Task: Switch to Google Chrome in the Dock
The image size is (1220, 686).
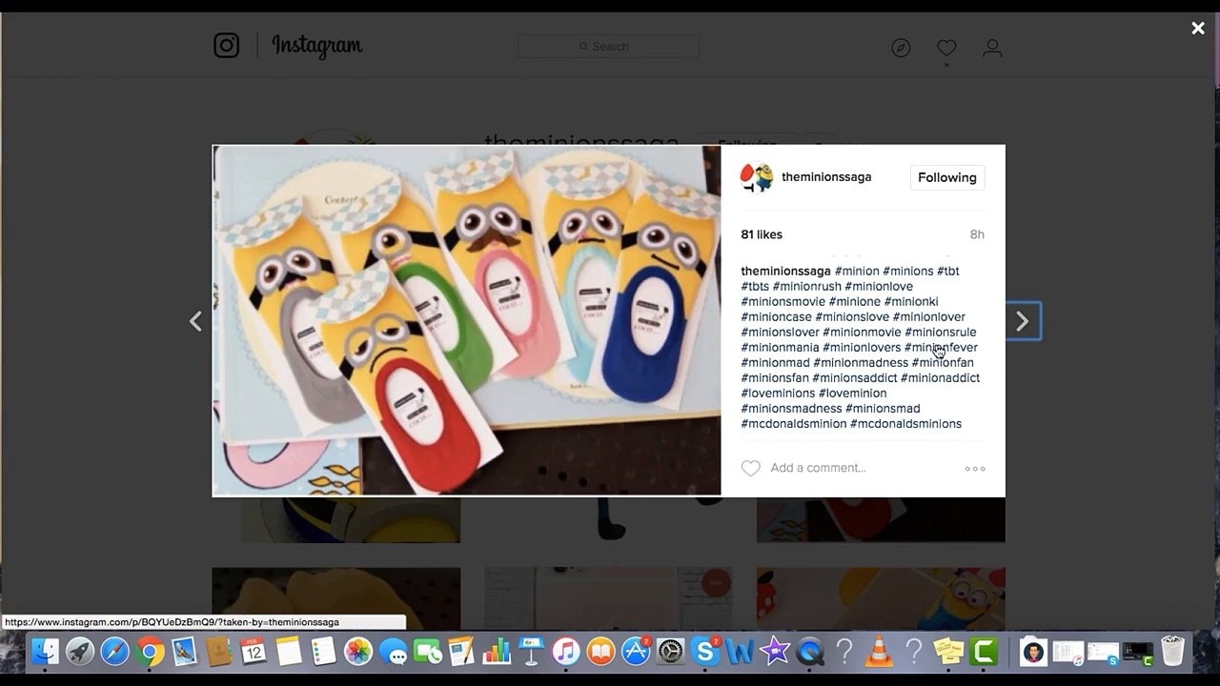Action: 150,652
